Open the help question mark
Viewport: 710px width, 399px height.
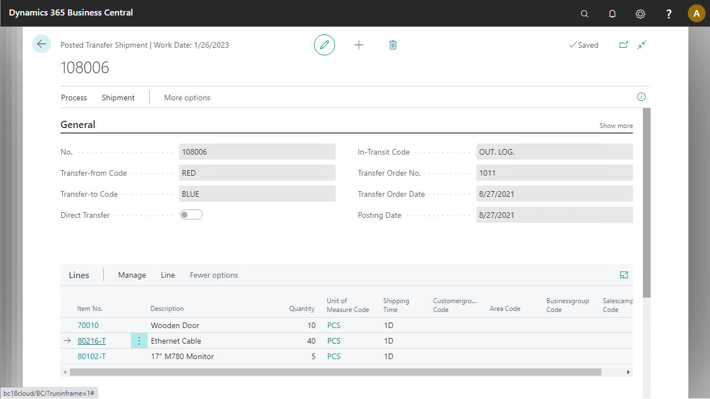669,14
